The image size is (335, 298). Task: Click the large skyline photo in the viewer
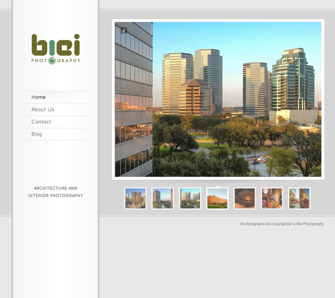pyautogui.click(x=218, y=99)
